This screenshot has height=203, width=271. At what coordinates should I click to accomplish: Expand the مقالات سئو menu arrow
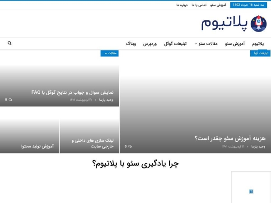tap(196, 44)
